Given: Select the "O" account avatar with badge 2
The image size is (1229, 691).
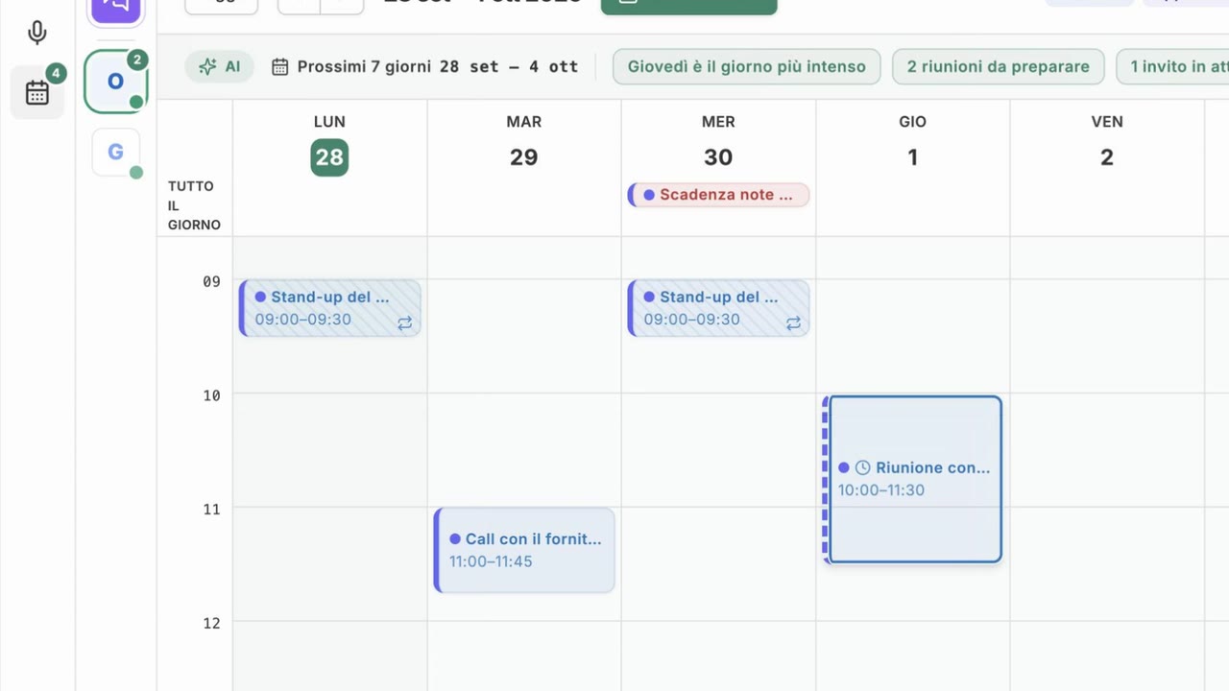Looking at the screenshot, I should click(115, 82).
